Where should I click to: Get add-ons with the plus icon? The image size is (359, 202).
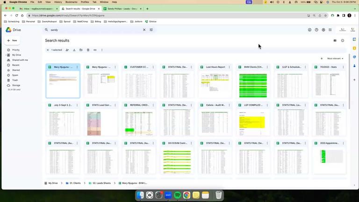point(354,80)
